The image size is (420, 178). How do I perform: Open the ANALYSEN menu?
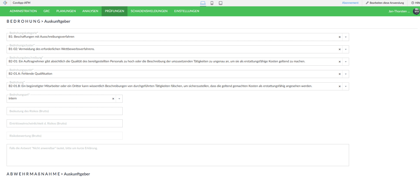click(90, 11)
